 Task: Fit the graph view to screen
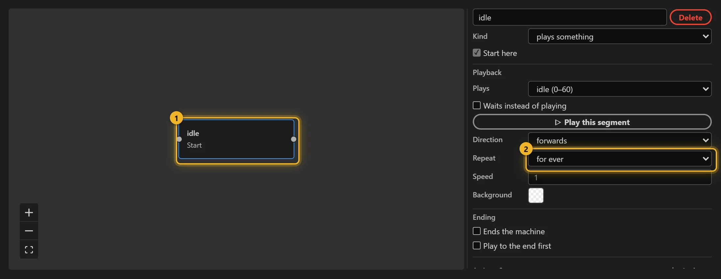coord(29,250)
